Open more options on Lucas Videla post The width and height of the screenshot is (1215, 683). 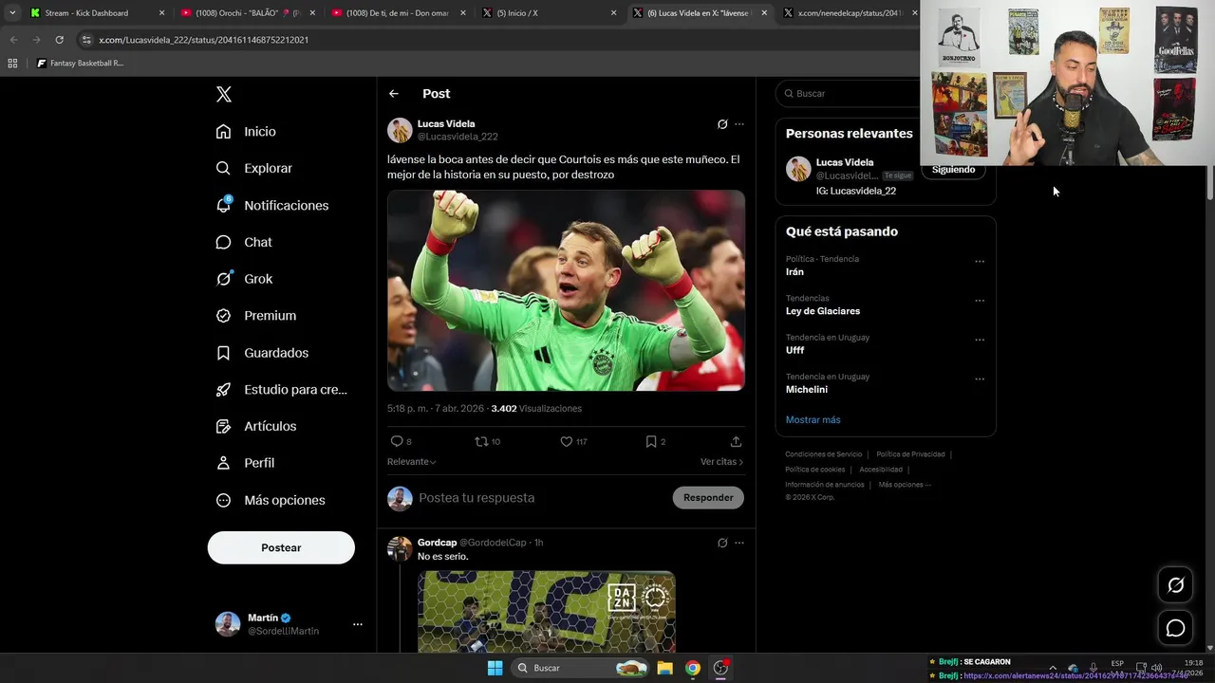pyautogui.click(x=739, y=124)
